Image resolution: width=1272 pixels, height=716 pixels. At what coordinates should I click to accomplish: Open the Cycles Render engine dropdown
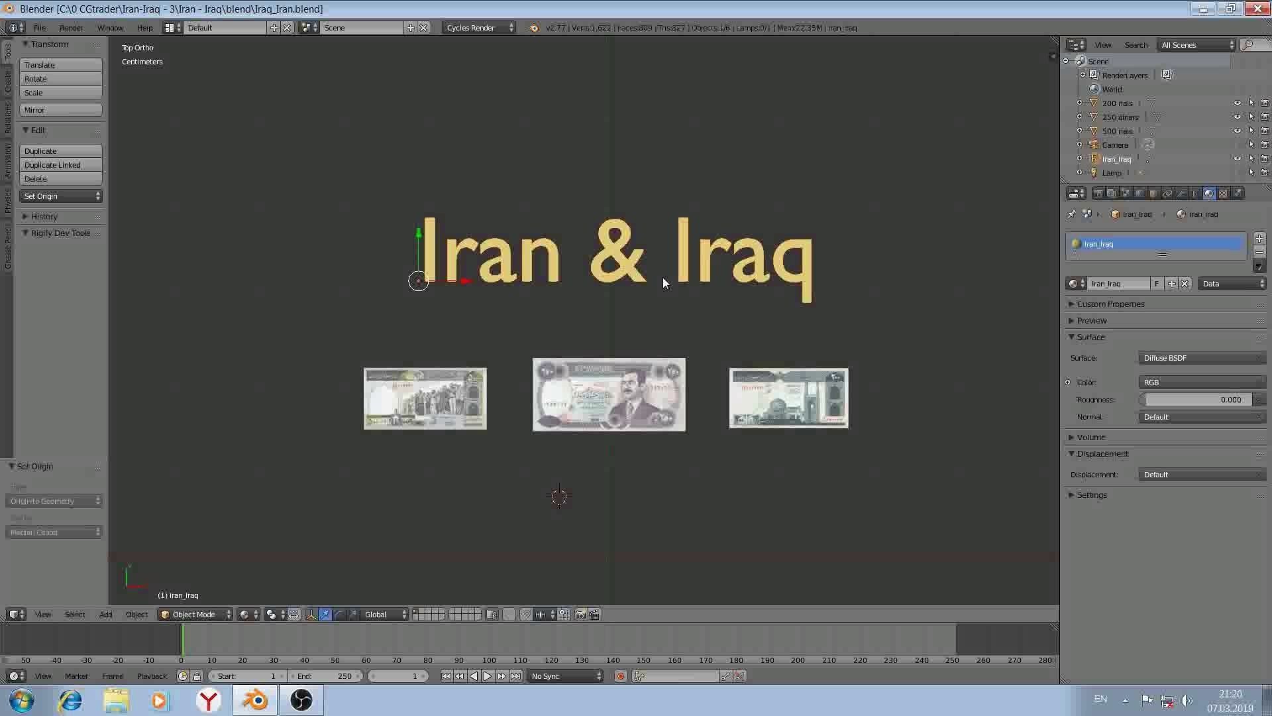(x=480, y=28)
